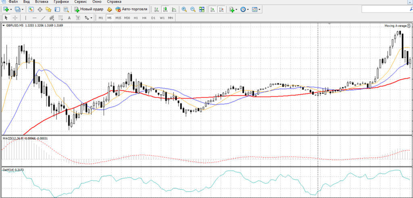Image resolution: width=413 pixels, height=198 pixels.
Task: Switch chart type to bar chart
Action: coord(156,10)
